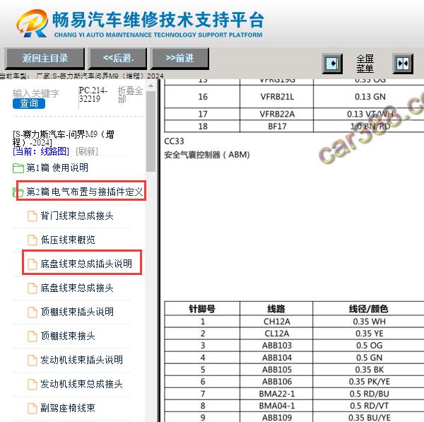
Task: Click the left panel arrow icon
Action: (332, 64)
